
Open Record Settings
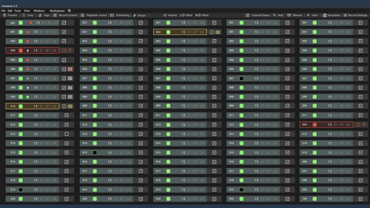tap(355, 16)
